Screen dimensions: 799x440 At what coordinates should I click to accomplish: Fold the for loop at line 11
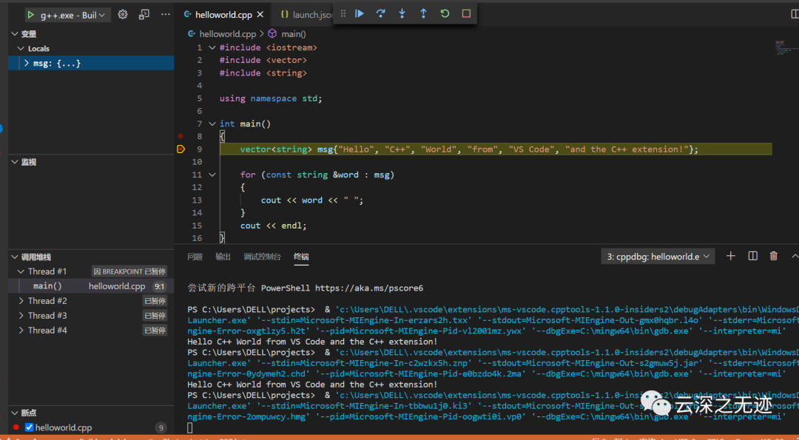212,175
